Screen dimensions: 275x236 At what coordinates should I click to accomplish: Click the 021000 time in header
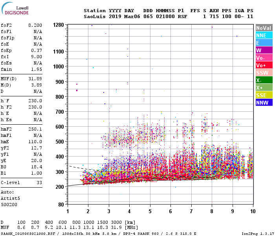(165, 17)
